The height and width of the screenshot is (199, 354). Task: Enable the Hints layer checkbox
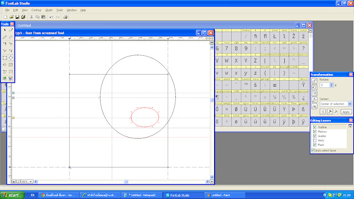[315, 140]
